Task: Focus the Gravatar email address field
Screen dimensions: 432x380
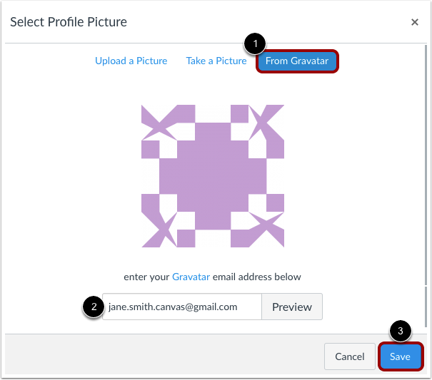Action: (x=182, y=307)
